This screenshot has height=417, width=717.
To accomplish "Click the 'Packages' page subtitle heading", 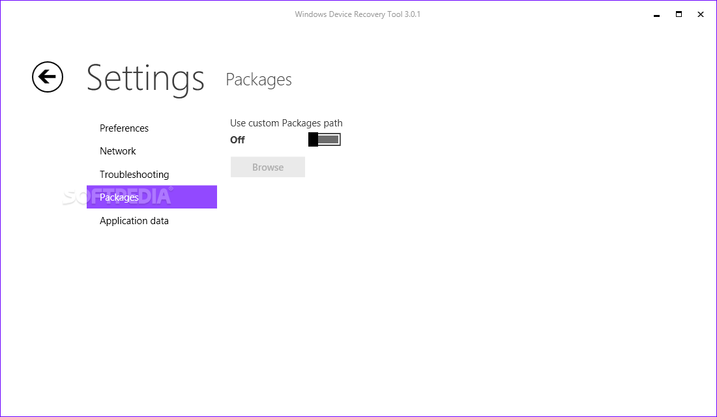I will pos(259,79).
